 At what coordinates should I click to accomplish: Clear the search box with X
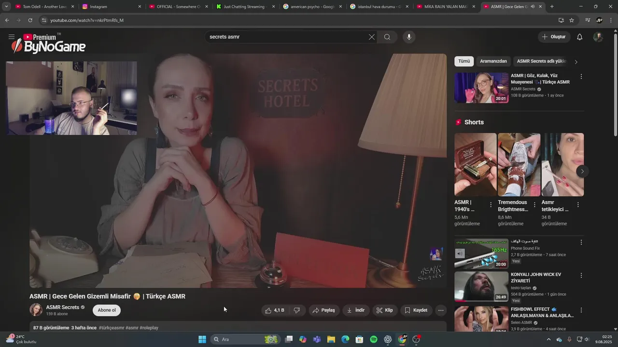372,37
